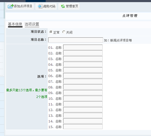Click the 点评管理 heading text
Screen dimensions: 151x136
(x=130, y=16)
